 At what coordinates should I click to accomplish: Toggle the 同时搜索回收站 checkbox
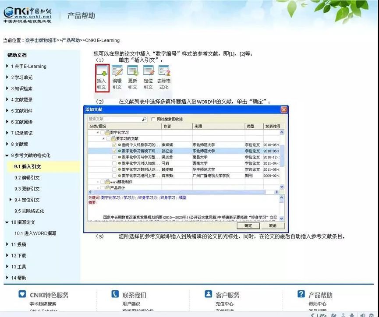pos(153,119)
